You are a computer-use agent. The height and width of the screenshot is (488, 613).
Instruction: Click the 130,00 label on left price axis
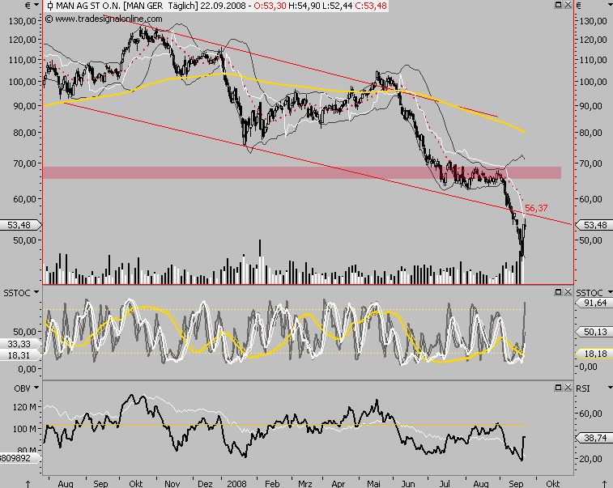[23, 21]
